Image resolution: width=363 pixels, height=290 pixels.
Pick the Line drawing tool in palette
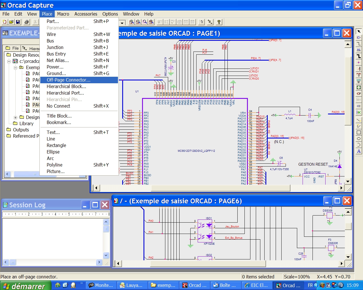click(359, 120)
